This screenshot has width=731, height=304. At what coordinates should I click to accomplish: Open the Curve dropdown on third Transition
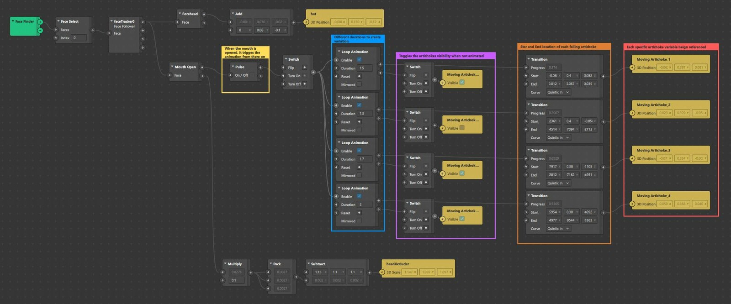click(x=558, y=183)
